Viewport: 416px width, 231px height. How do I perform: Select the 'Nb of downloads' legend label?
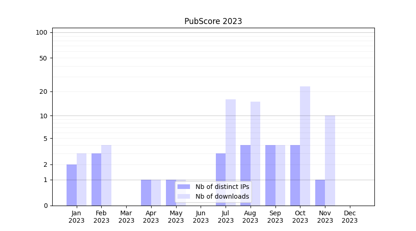tap(222, 196)
